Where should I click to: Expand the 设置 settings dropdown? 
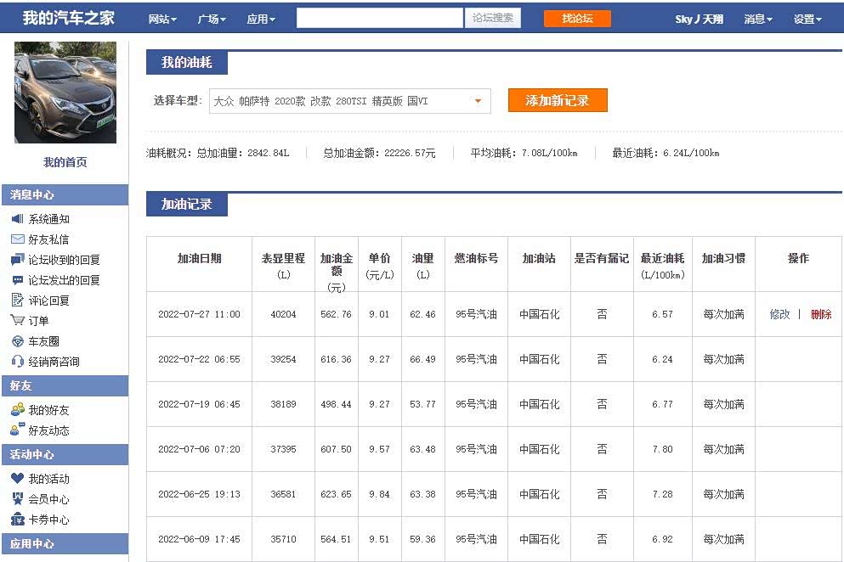click(807, 19)
